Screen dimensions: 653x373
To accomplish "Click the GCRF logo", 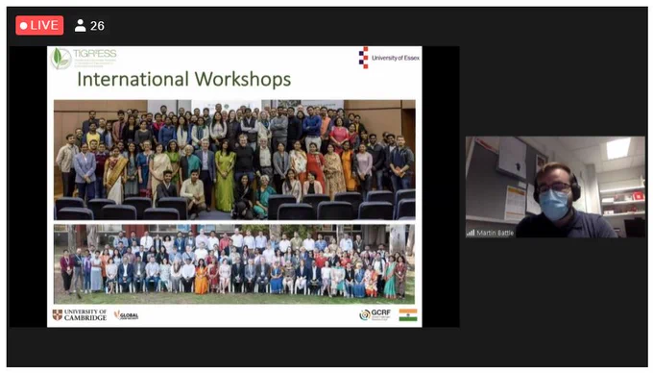I will pyautogui.click(x=375, y=315).
